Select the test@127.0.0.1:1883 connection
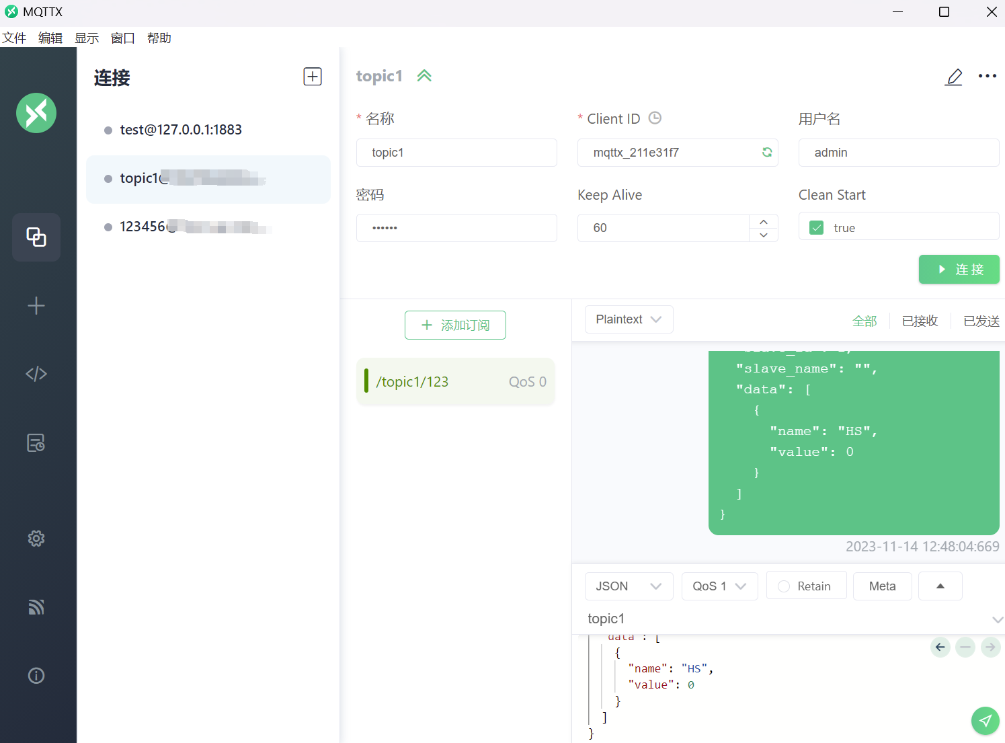The width and height of the screenshot is (1005, 743). (x=208, y=130)
